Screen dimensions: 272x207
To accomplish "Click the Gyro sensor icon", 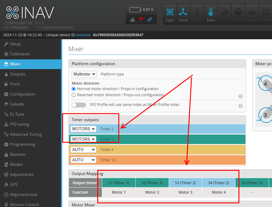I will coord(170,15).
